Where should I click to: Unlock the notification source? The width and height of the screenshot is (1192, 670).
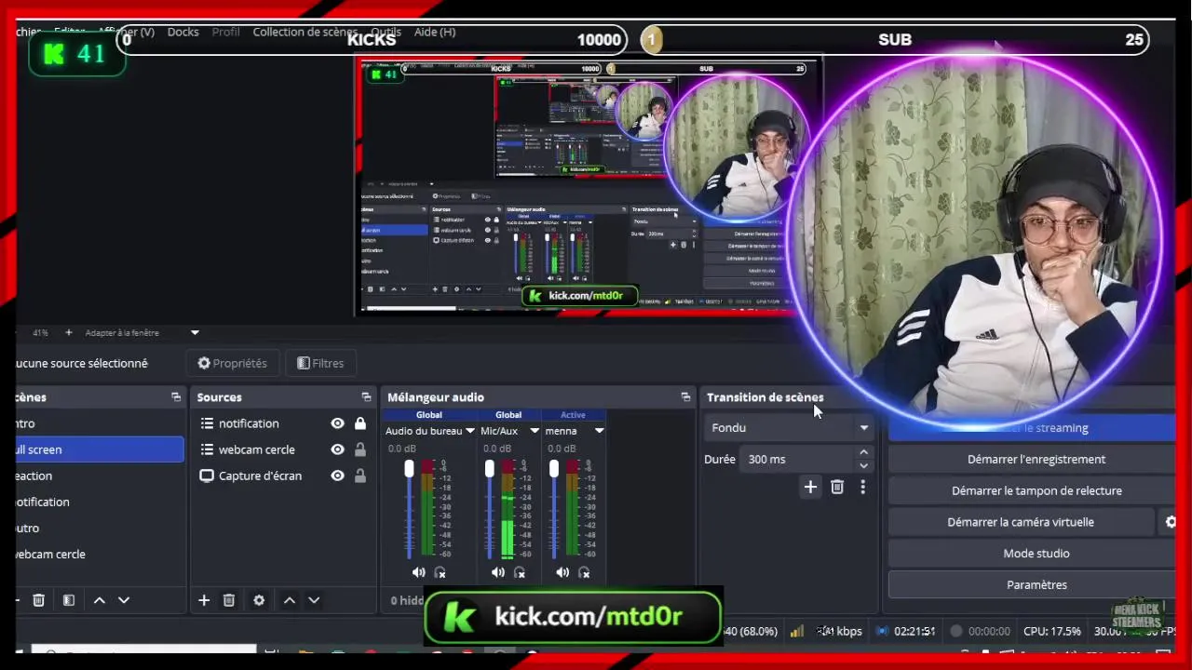point(359,423)
